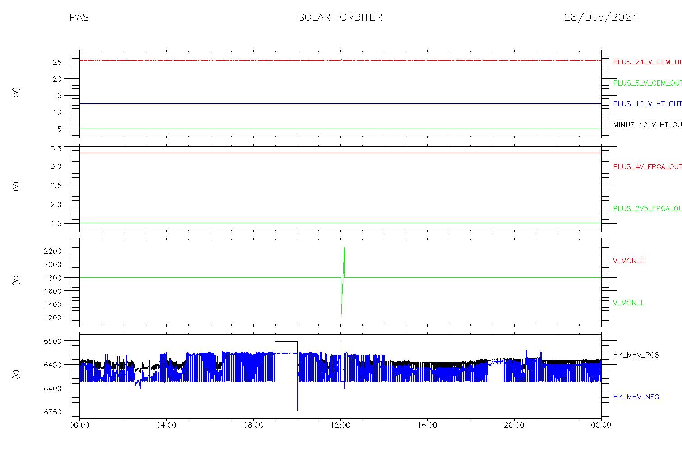Click the blue HK_MHV_NEG legend label

(636, 397)
